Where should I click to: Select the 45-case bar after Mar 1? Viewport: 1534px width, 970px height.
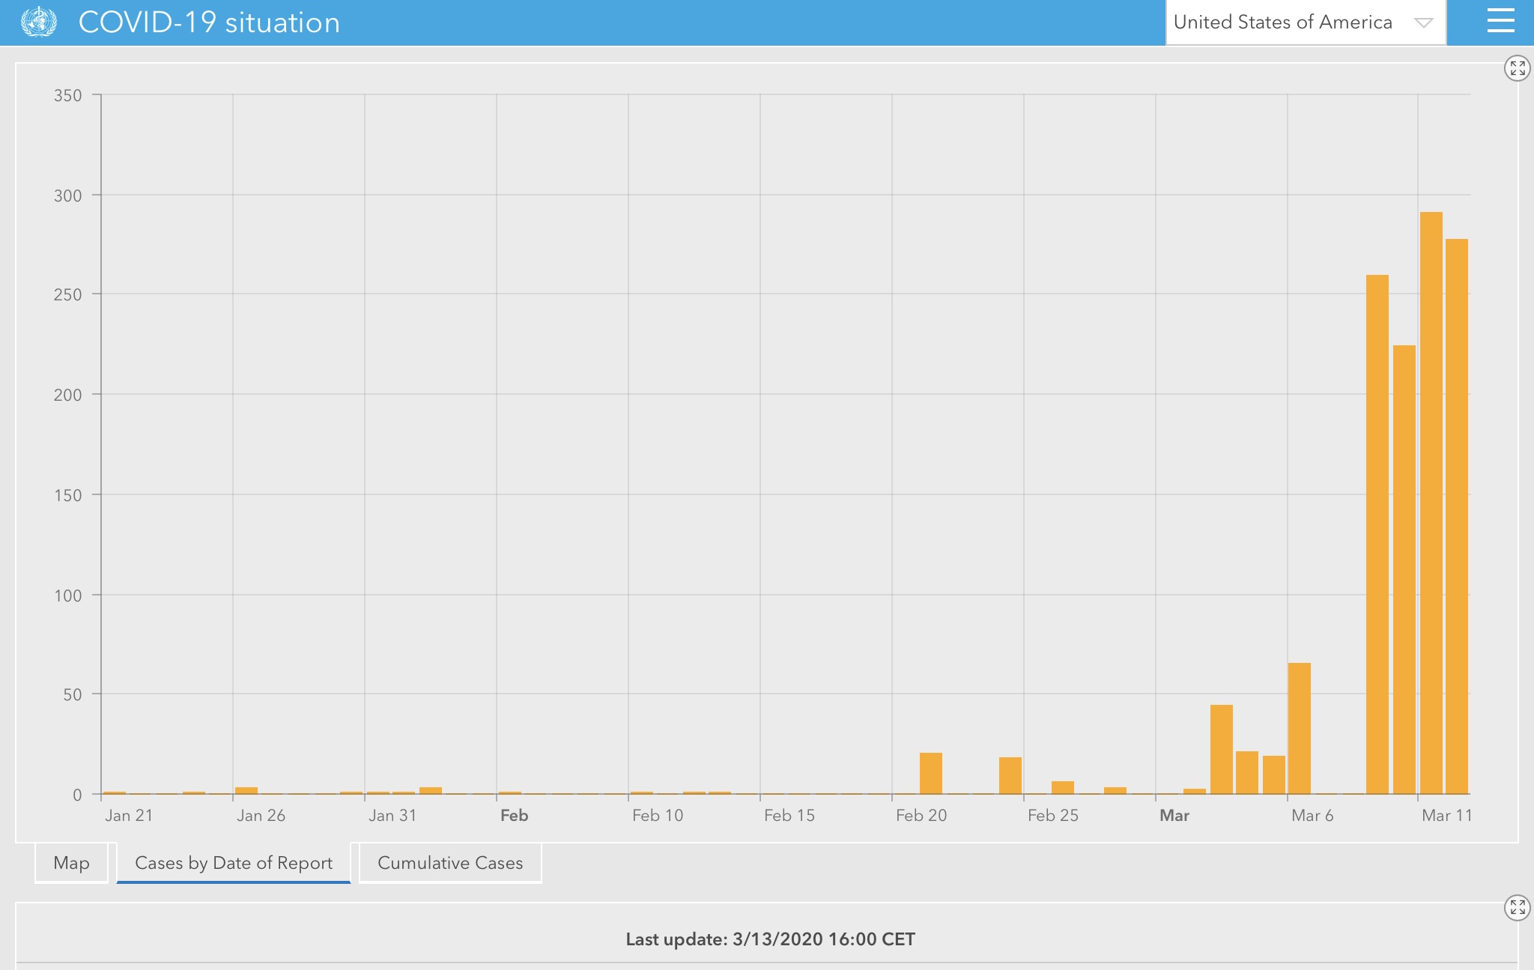1221,749
